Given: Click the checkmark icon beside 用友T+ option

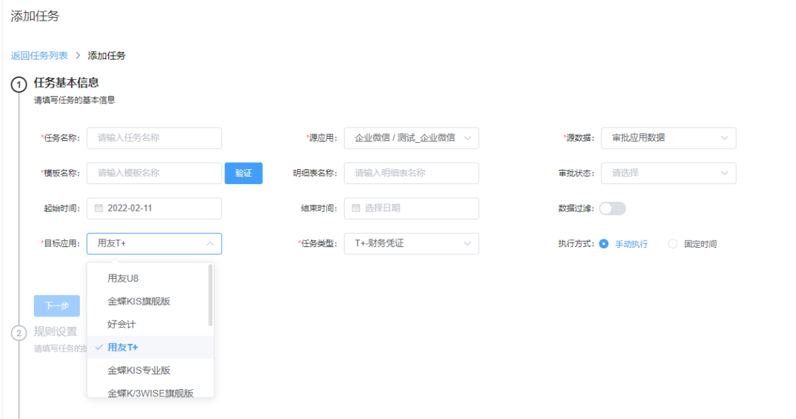Looking at the screenshot, I should (x=99, y=348).
